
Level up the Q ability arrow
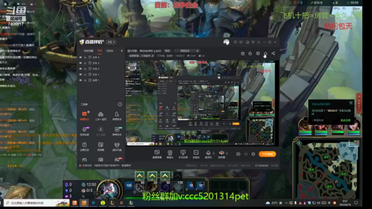[x=139, y=176]
